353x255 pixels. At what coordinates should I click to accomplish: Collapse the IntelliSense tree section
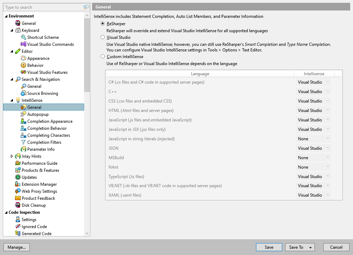(12, 100)
